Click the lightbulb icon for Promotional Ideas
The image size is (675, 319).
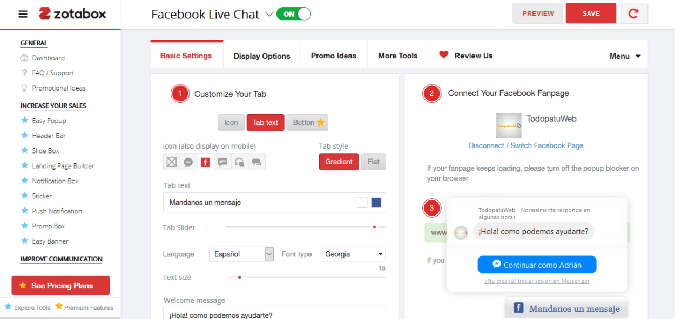(24, 88)
